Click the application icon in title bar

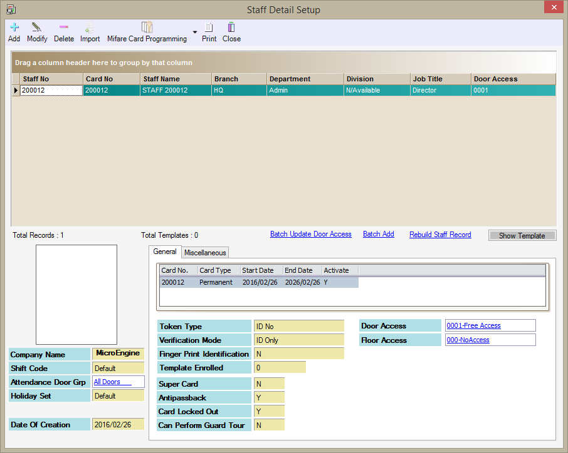point(11,9)
